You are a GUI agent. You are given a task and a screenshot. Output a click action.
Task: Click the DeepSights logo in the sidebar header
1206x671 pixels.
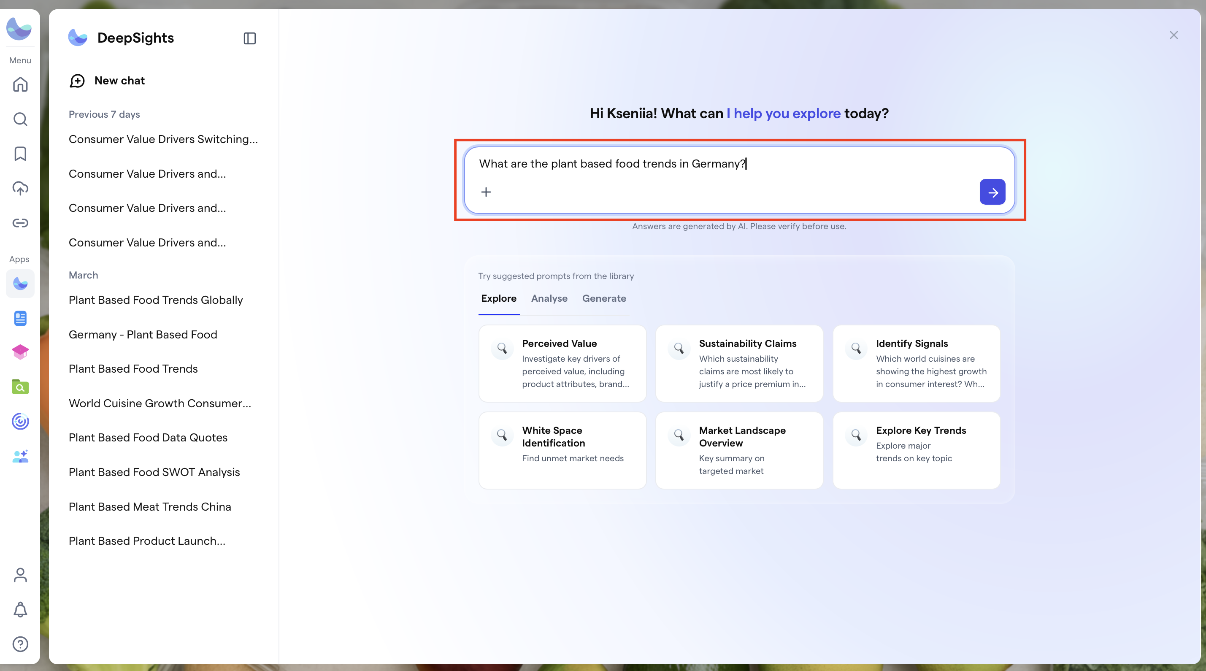(x=78, y=38)
